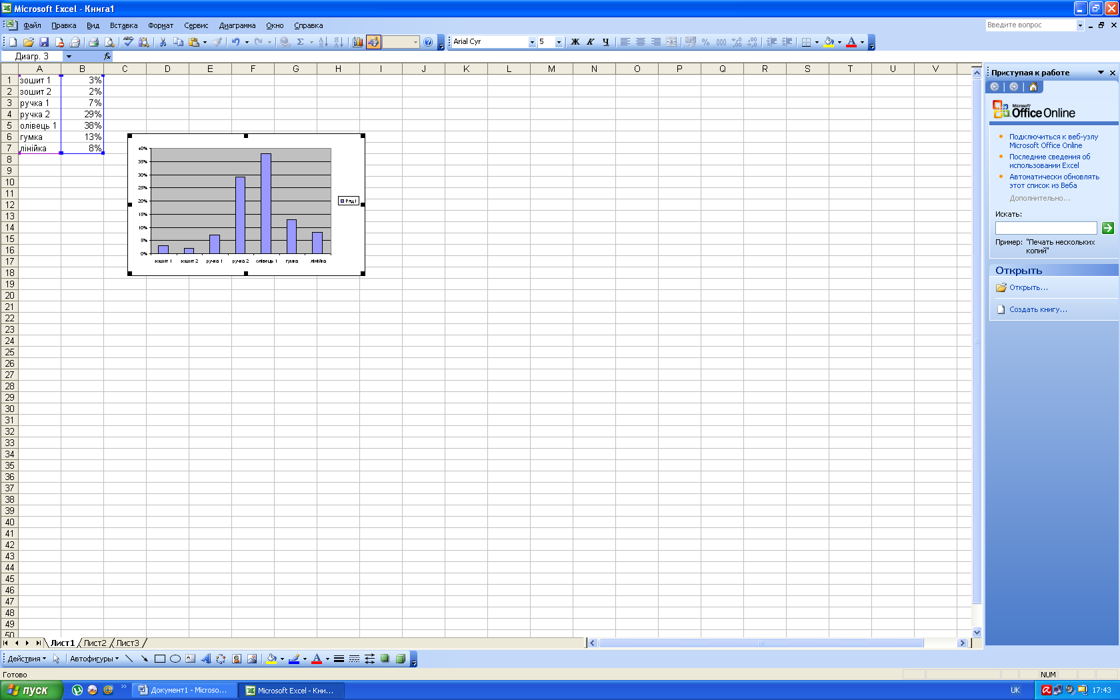This screenshot has width=1120, height=700.
Task: Open the task pane title dropdown arrow
Action: coord(1101,73)
